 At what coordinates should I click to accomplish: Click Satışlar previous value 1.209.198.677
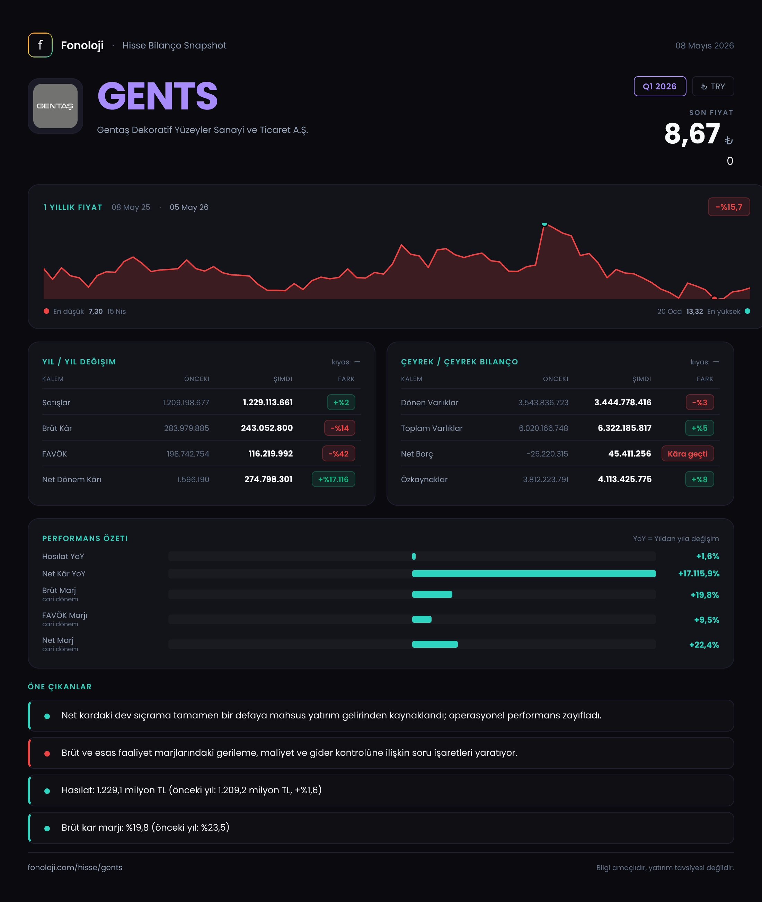click(186, 403)
